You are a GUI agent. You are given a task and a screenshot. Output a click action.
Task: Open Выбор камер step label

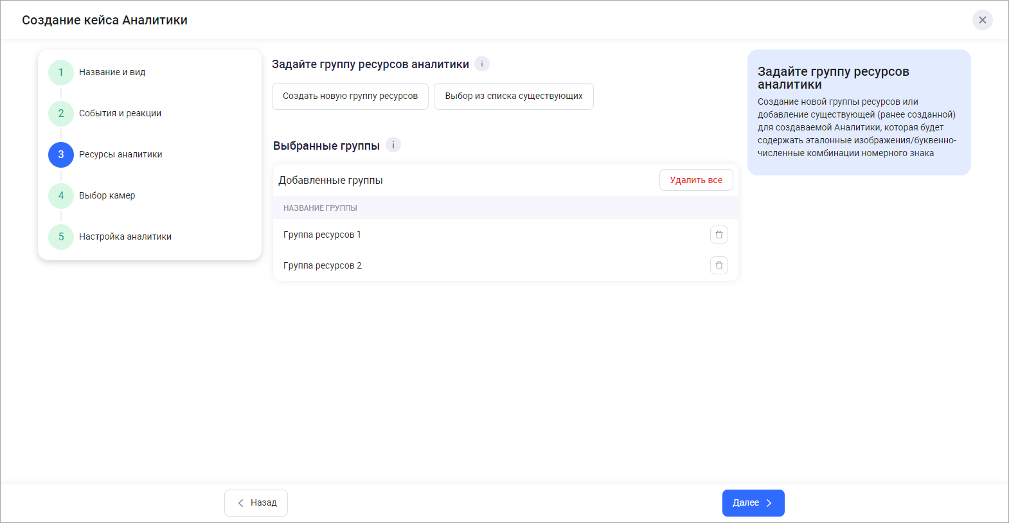tap(107, 195)
